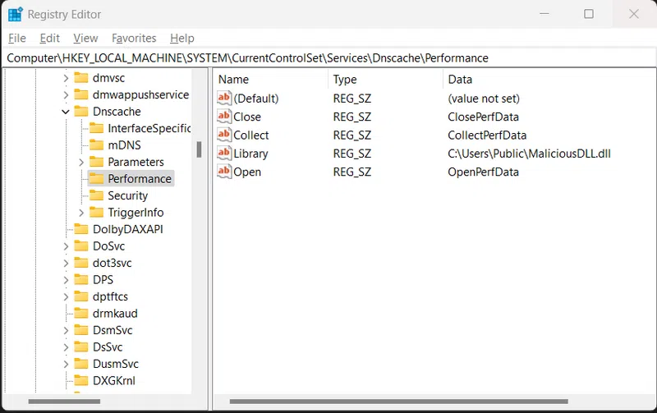Click the (Default) value string icon
This screenshot has width=657, height=413.
pos(224,99)
